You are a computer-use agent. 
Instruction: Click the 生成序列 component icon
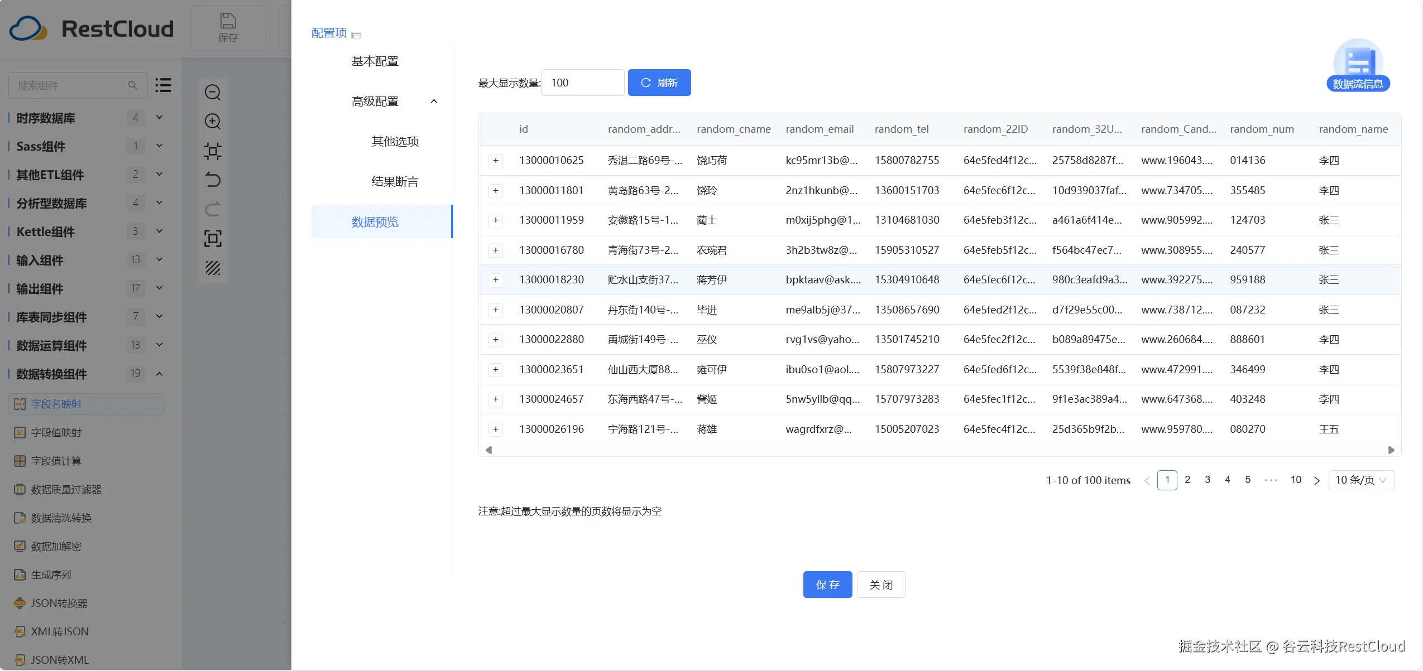tap(20, 575)
